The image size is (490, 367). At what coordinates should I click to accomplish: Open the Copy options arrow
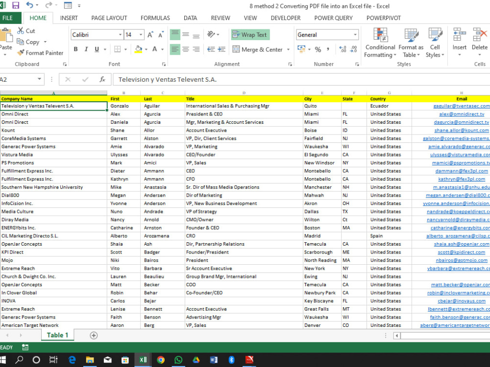click(45, 42)
